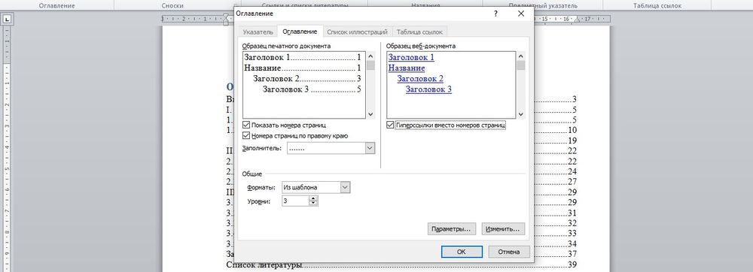Switch to the Указатель tab

point(258,32)
